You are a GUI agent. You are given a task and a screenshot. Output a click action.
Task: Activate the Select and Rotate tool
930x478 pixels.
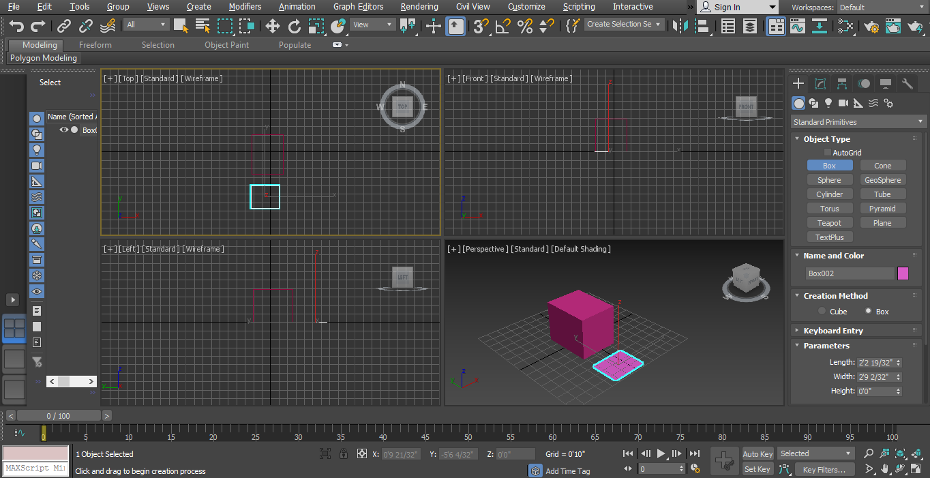pyautogui.click(x=294, y=27)
